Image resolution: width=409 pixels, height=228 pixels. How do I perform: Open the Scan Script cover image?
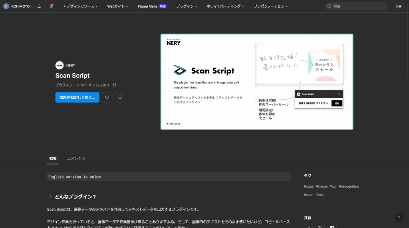[257, 82]
